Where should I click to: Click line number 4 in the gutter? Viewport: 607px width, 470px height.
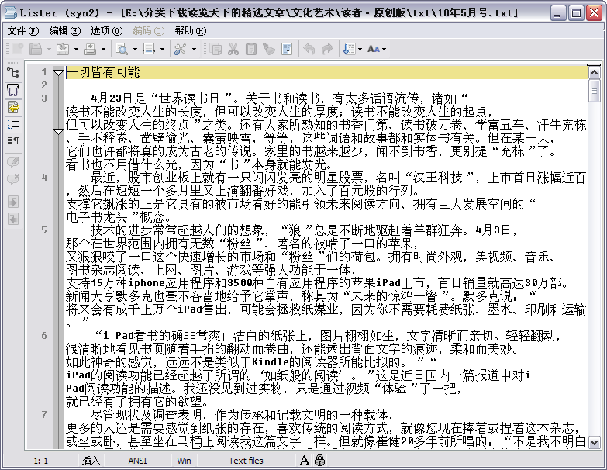pos(44,178)
